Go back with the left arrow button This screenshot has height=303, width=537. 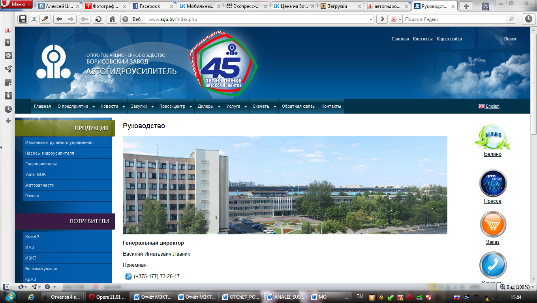[59, 19]
